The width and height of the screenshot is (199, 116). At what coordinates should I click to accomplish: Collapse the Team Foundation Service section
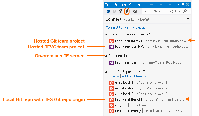click(x=107, y=34)
